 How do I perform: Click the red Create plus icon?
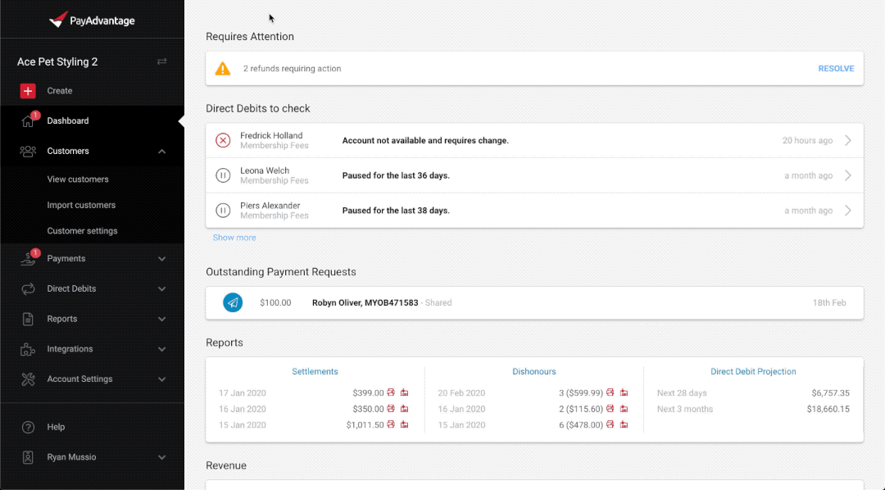(x=28, y=91)
